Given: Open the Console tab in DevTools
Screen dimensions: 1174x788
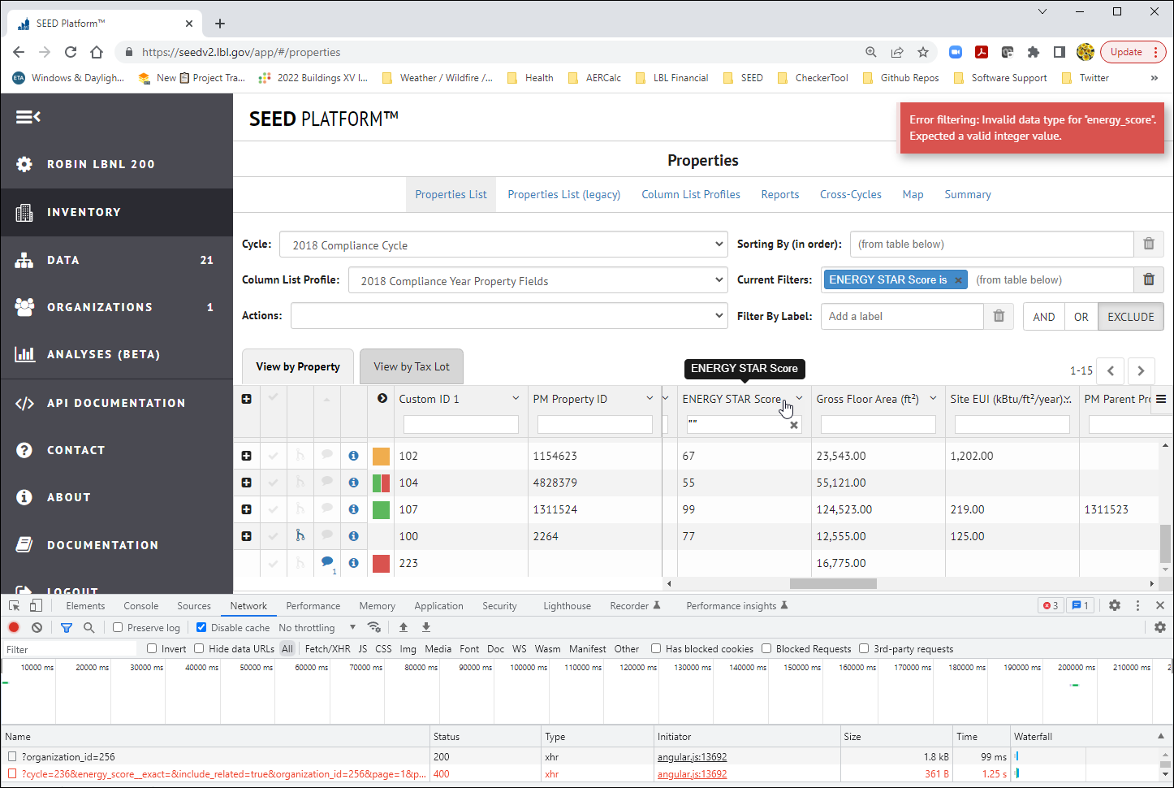Looking at the screenshot, I should pyautogui.click(x=140, y=605).
